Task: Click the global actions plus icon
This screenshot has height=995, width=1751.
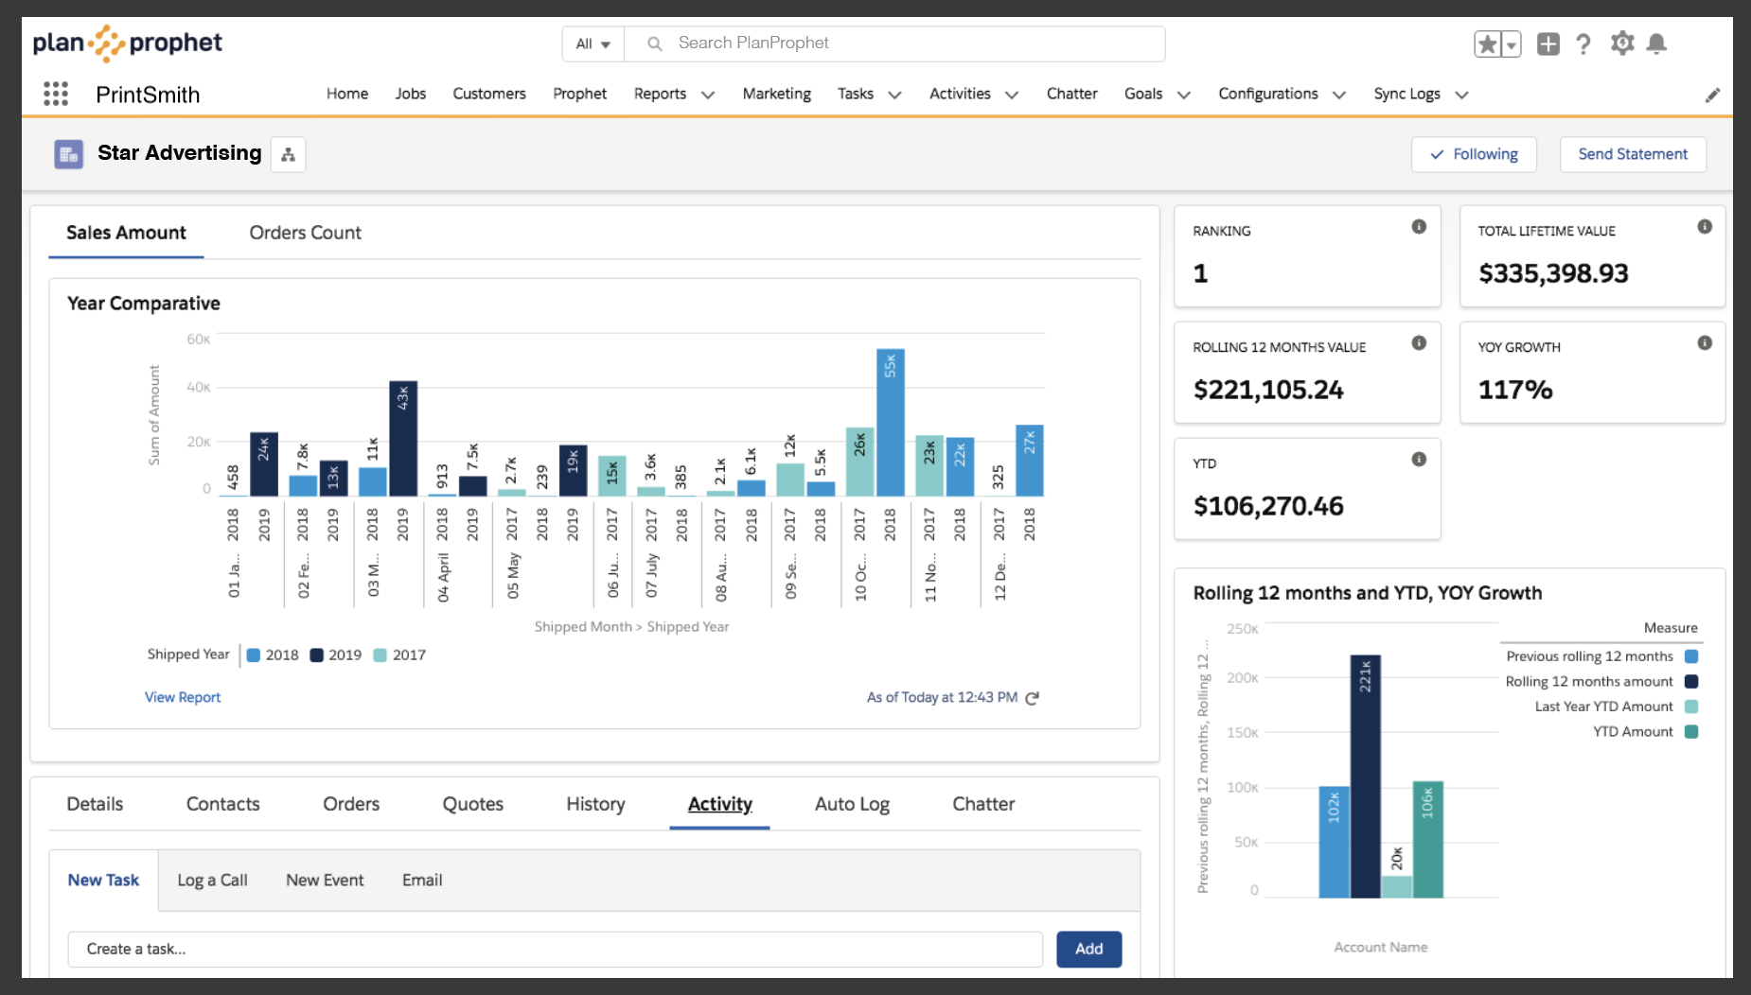Action: click(x=1548, y=44)
